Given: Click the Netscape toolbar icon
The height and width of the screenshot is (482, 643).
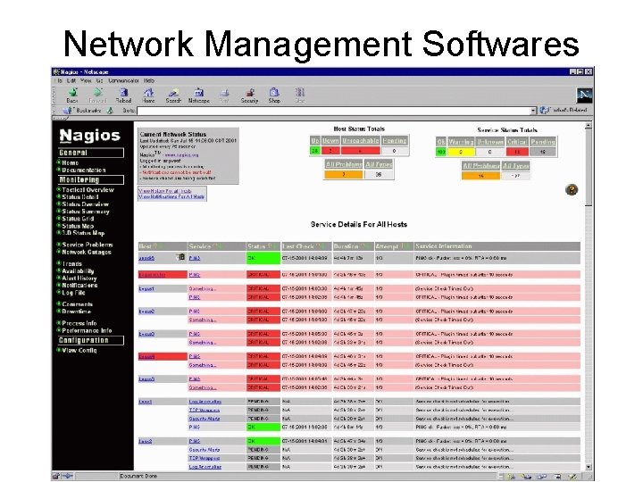Looking at the screenshot, I should [199, 96].
